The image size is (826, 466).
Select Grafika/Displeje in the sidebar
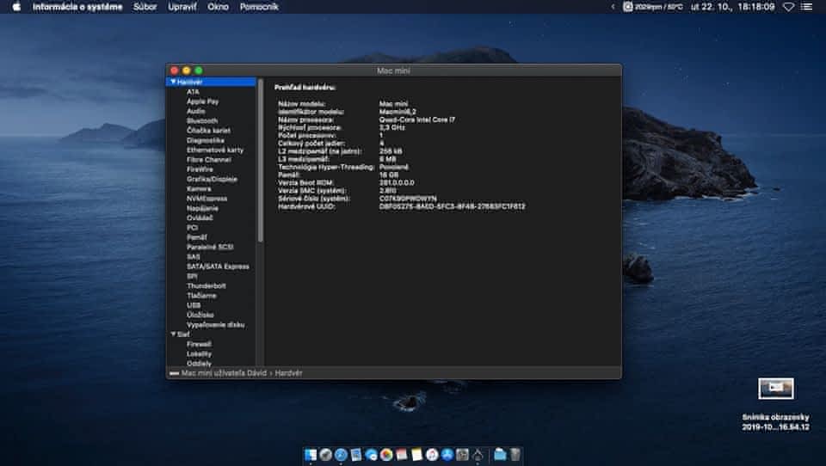212,179
